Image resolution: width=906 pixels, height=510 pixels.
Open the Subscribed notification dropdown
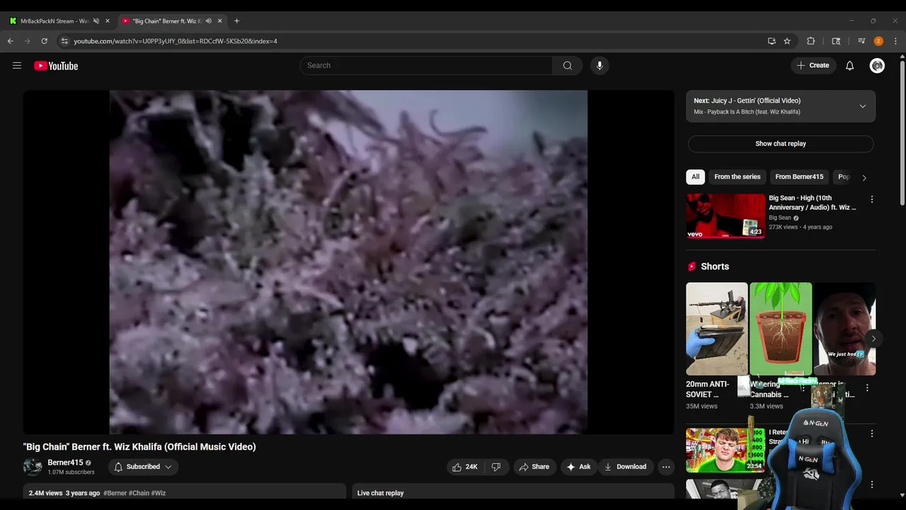point(143,467)
